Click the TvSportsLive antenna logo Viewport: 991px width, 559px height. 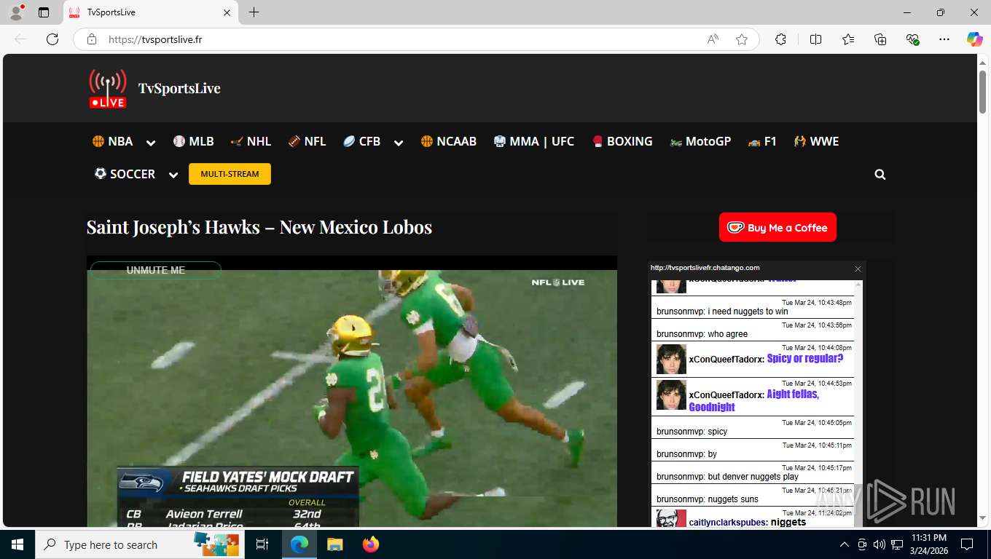[108, 89]
